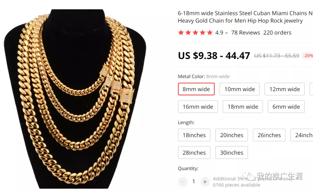This screenshot has width=313, height=190.
Task: Choose the 20inches length
Action: (232, 135)
